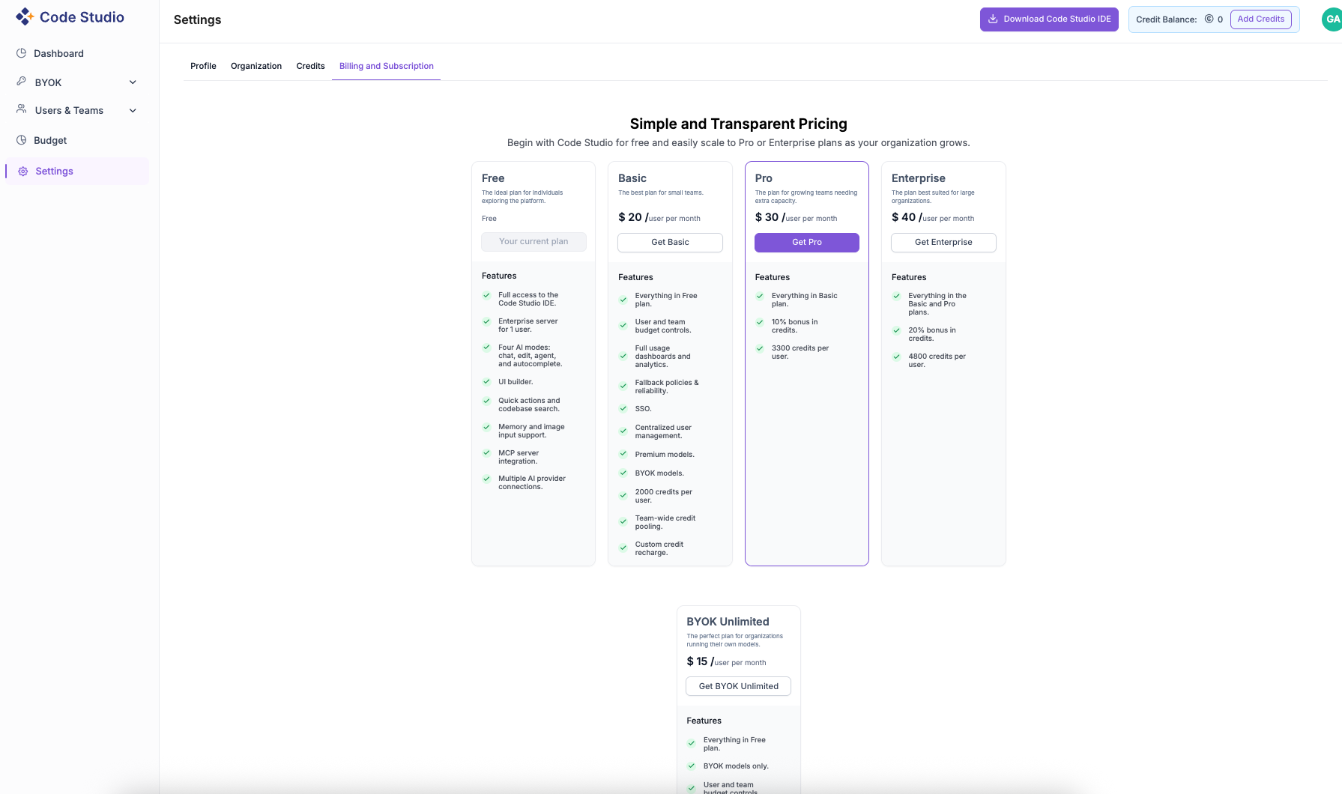The height and width of the screenshot is (794, 1342).
Task: Expand the BYOK sidebar section
Action: (x=133, y=82)
